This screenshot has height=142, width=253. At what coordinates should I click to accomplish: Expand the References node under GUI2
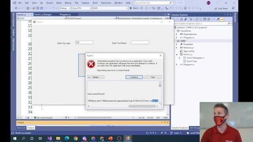pyautogui.click(x=176, y=48)
